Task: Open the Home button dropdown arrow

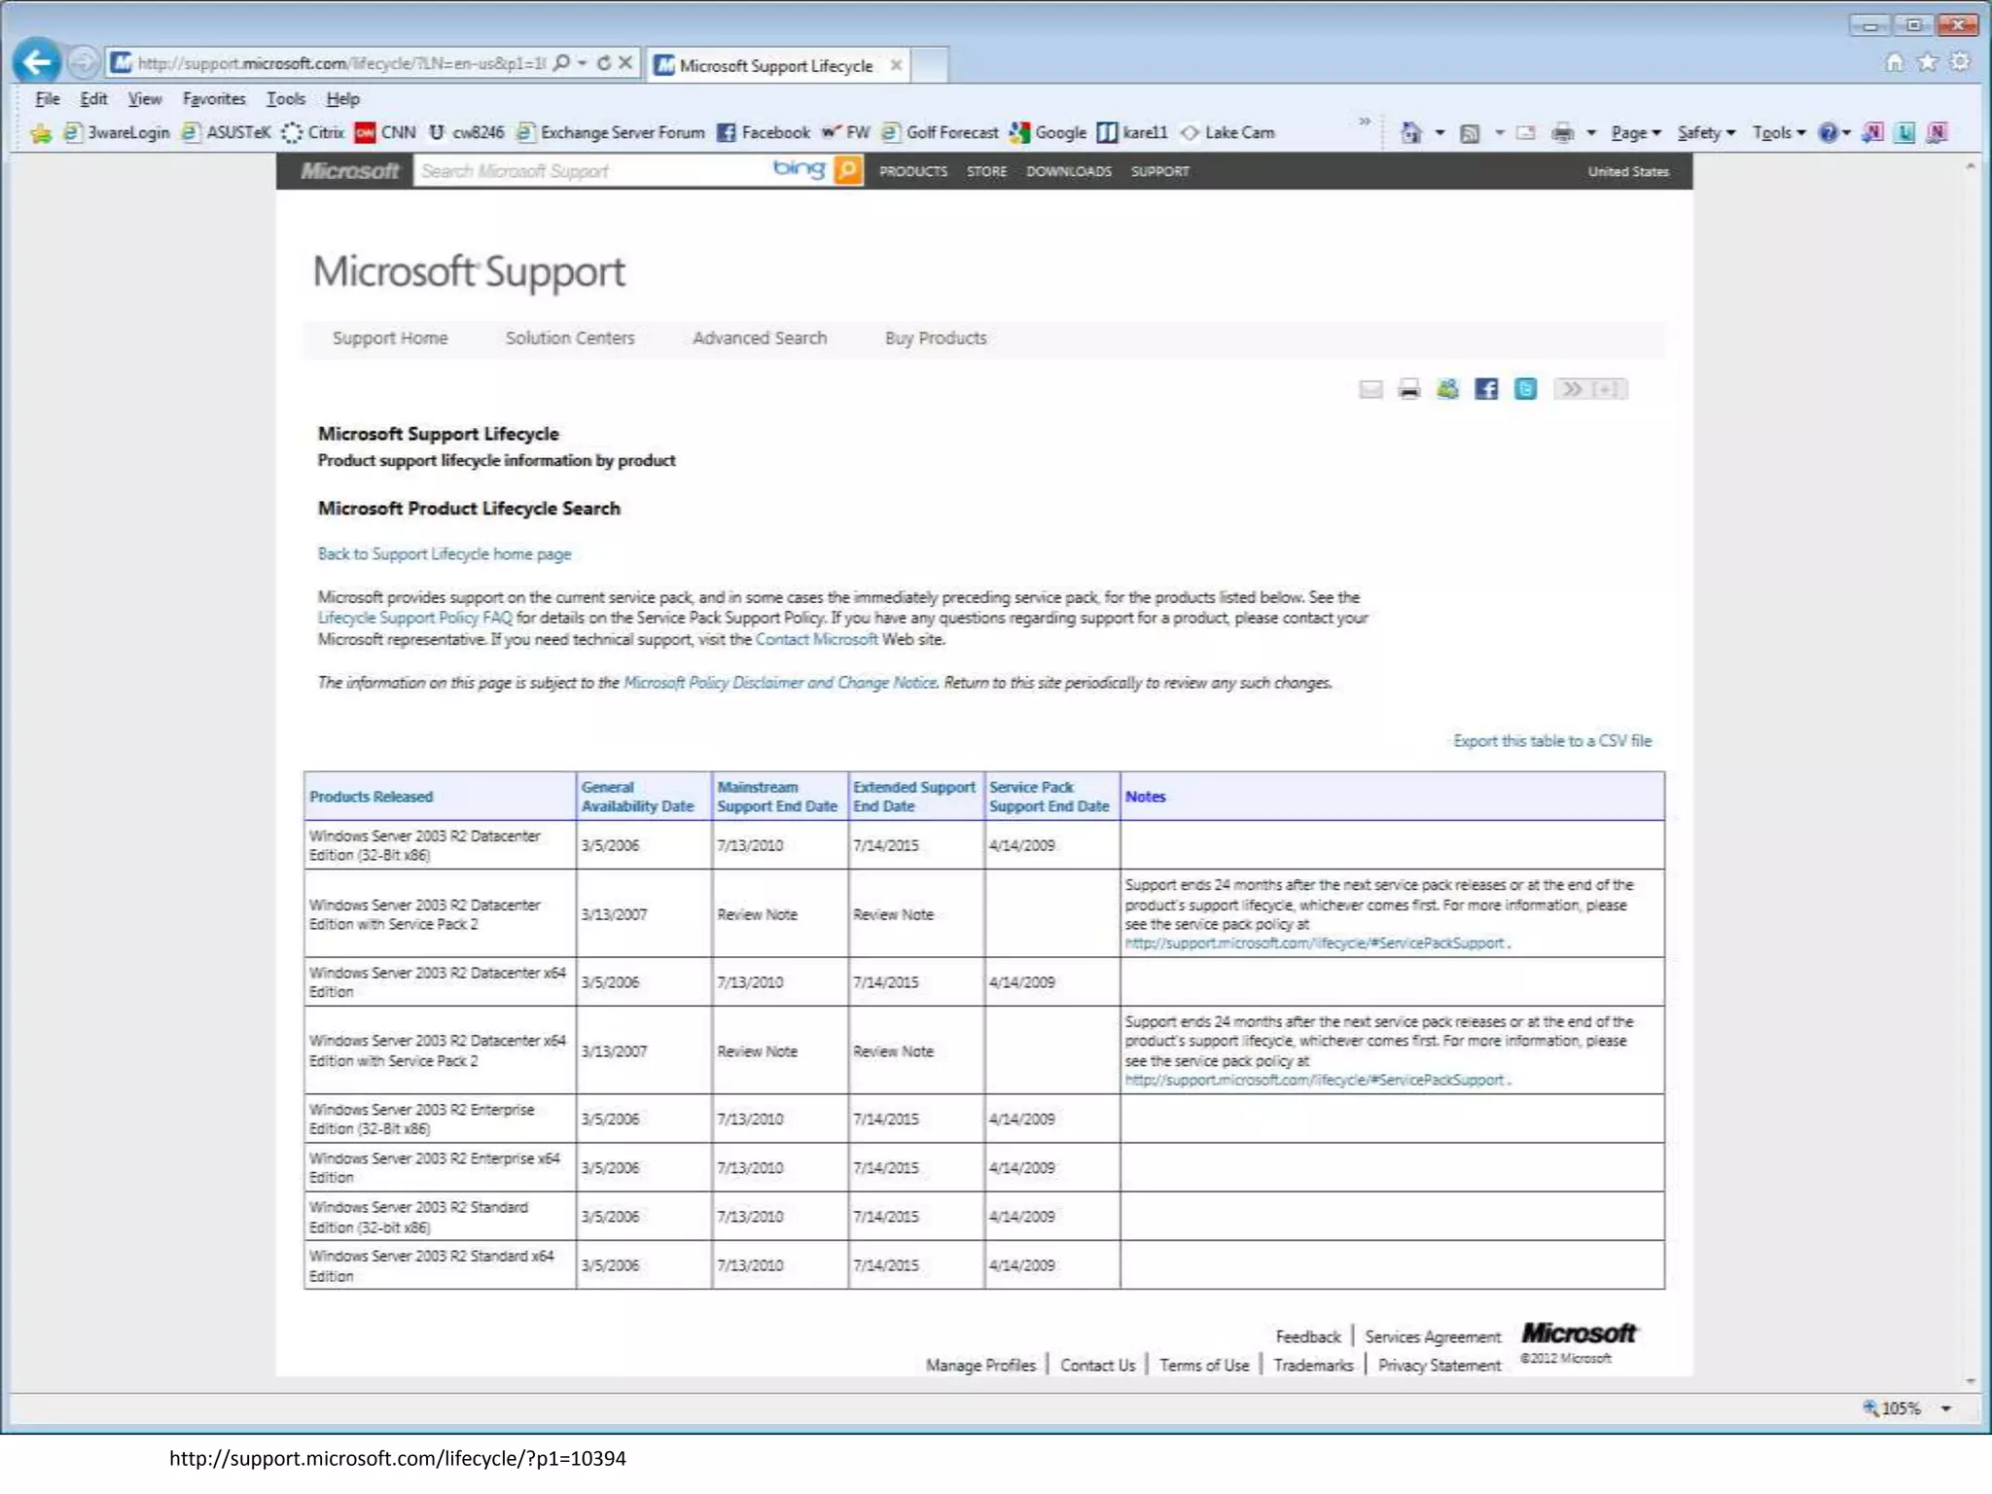Action: [1440, 133]
